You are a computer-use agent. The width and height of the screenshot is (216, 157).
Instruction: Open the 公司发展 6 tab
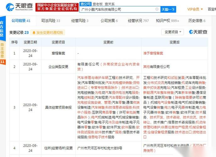tap(109, 21)
